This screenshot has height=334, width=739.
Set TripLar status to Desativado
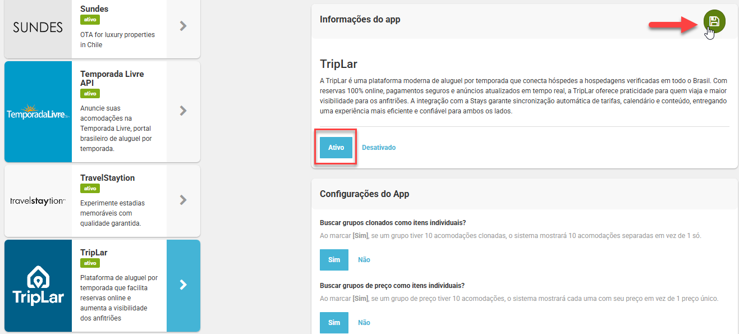(x=379, y=148)
